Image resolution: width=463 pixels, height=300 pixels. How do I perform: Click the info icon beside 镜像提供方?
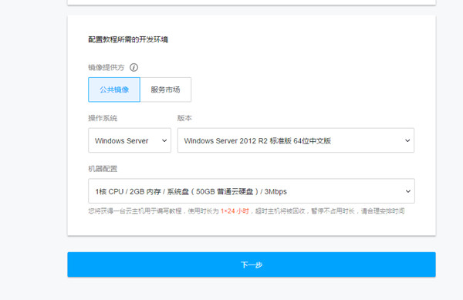133,68
